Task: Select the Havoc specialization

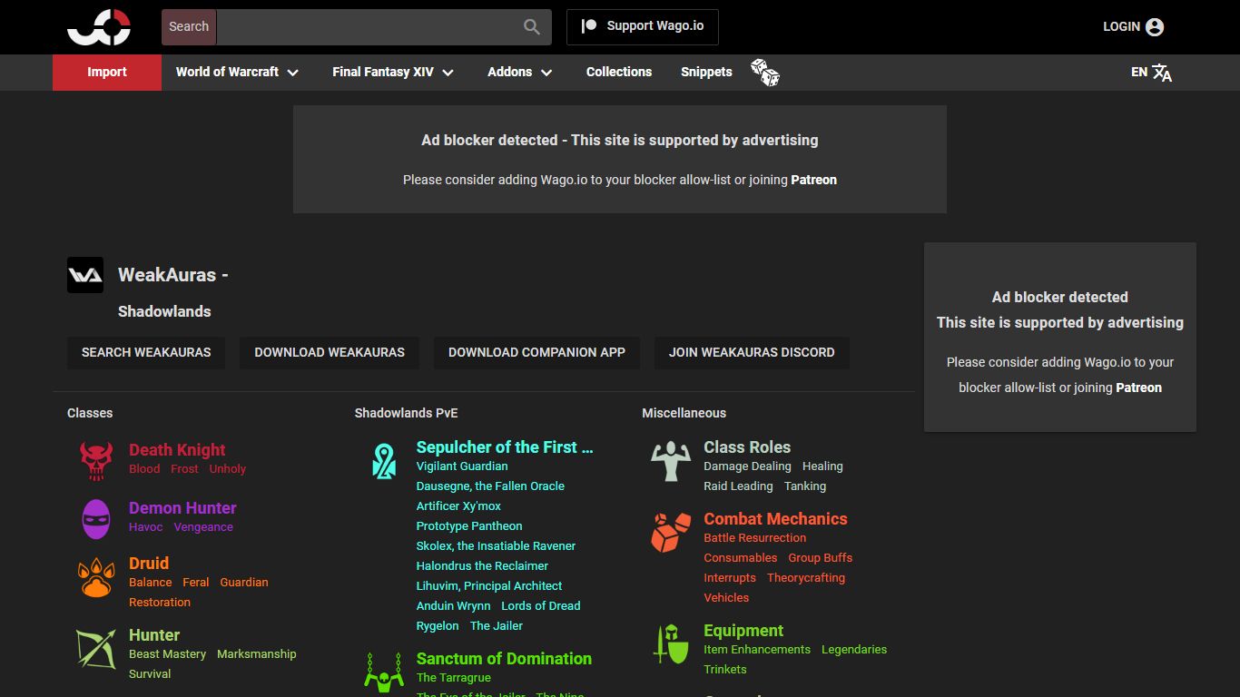Action: (x=146, y=527)
